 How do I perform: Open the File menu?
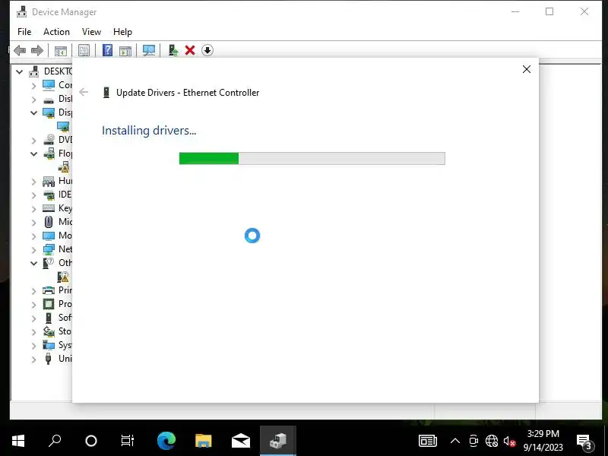coord(24,32)
